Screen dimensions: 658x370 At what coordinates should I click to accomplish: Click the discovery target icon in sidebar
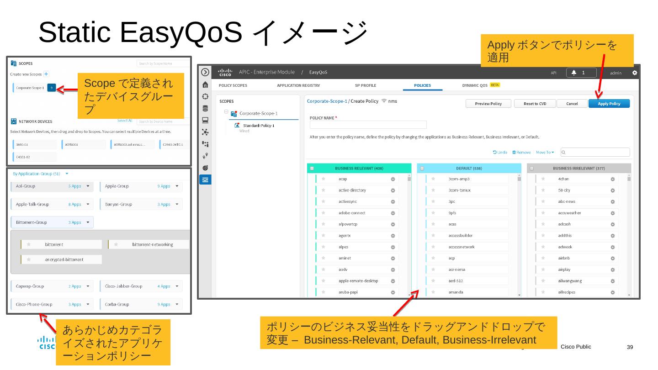[x=205, y=96]
